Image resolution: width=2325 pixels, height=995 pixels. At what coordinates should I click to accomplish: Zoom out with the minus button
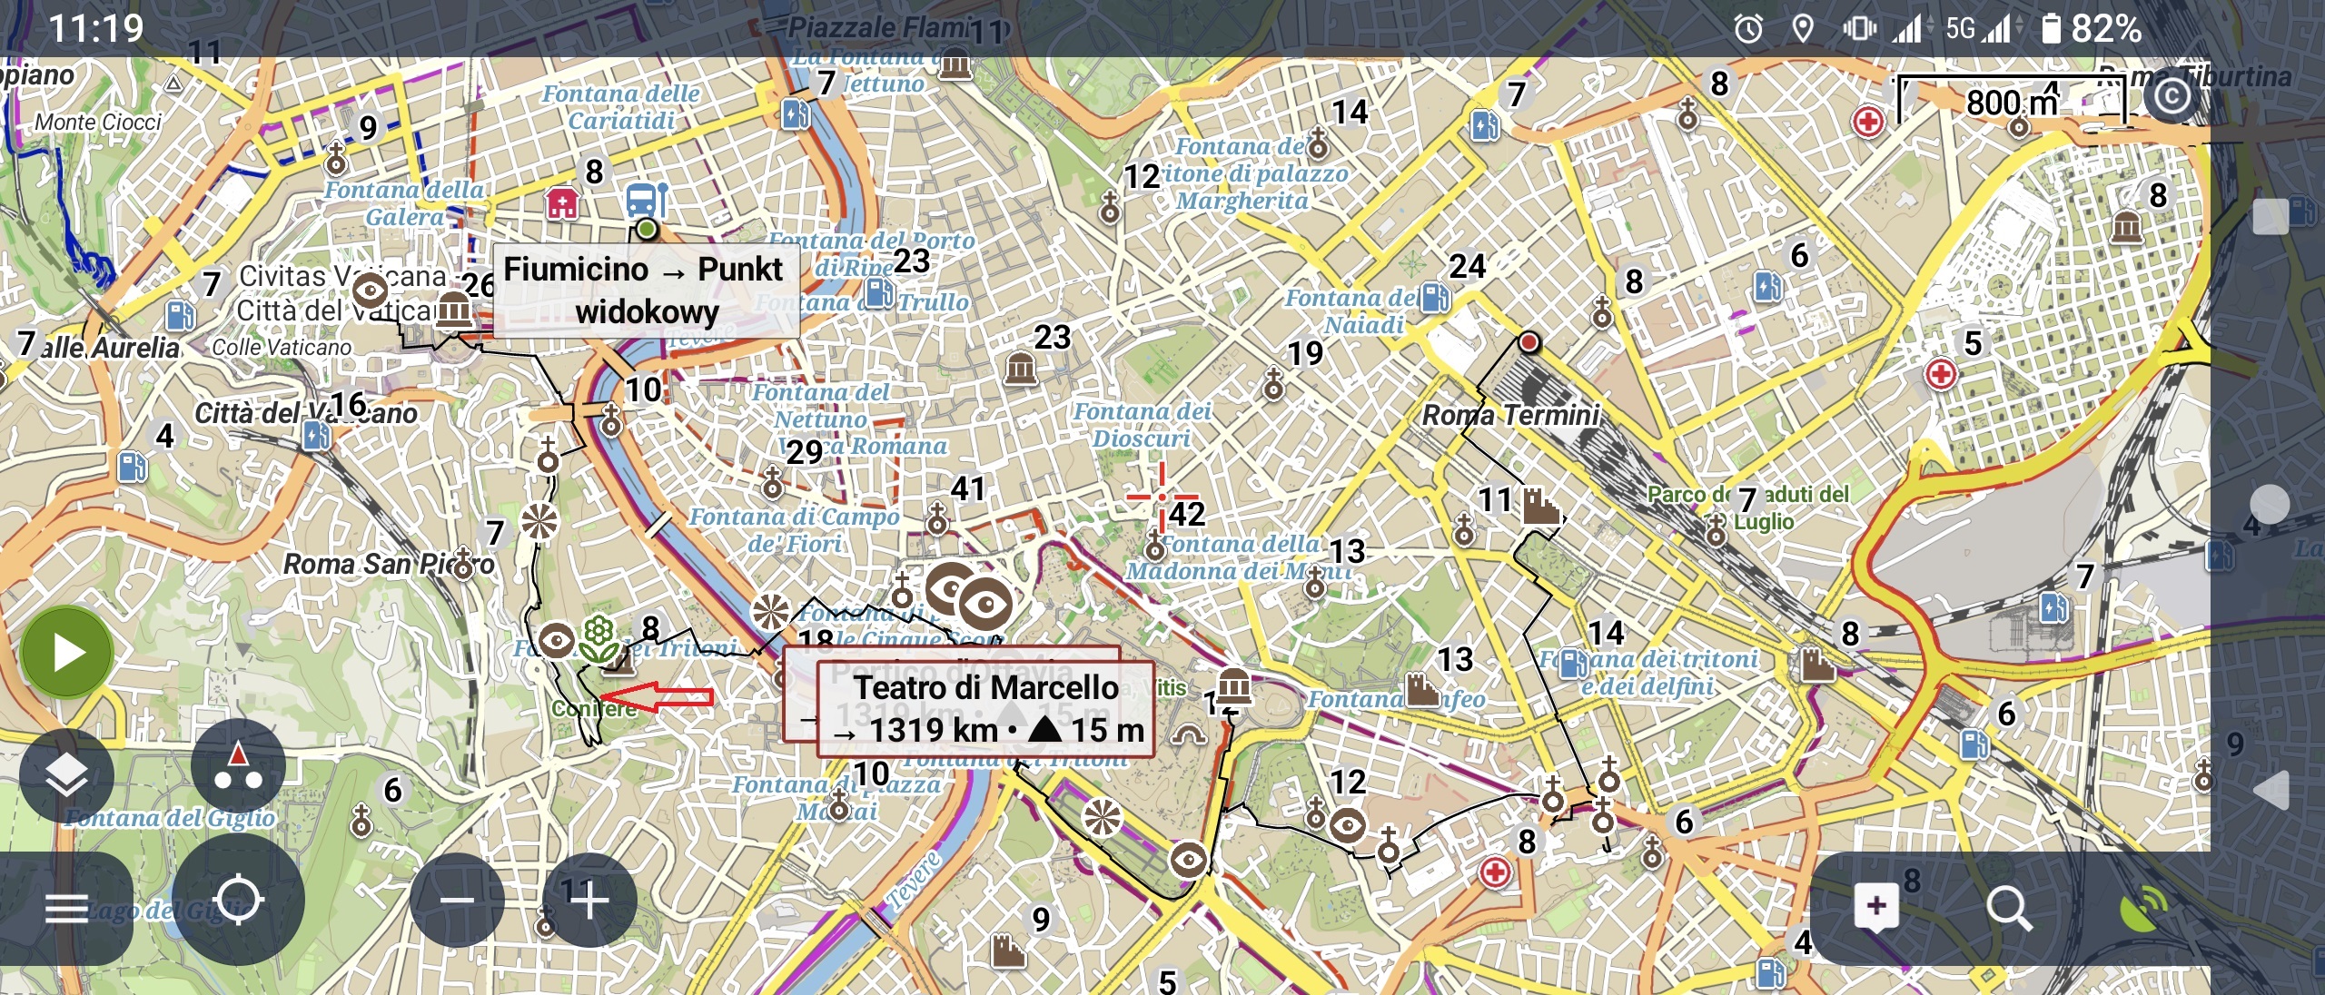coord(457,901)
